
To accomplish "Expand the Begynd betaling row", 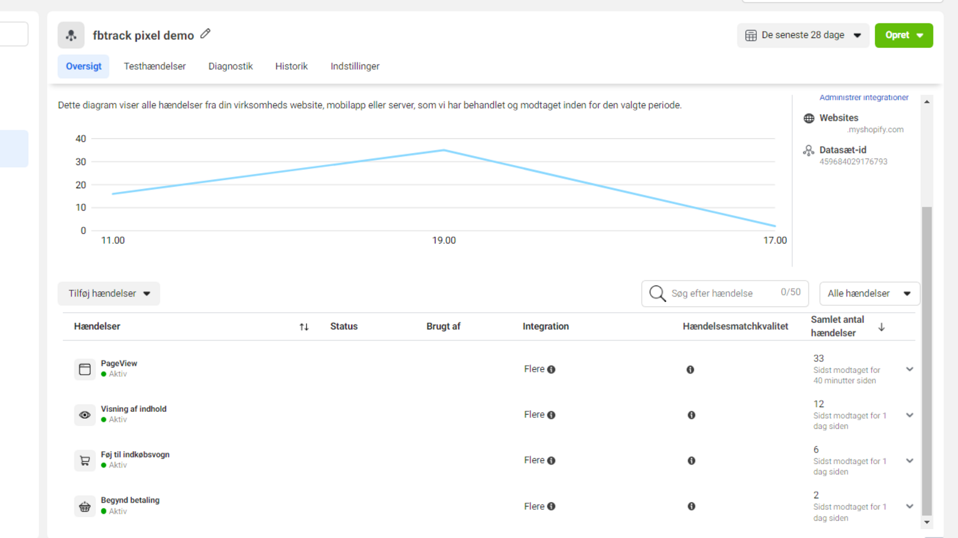I will 910,506.
